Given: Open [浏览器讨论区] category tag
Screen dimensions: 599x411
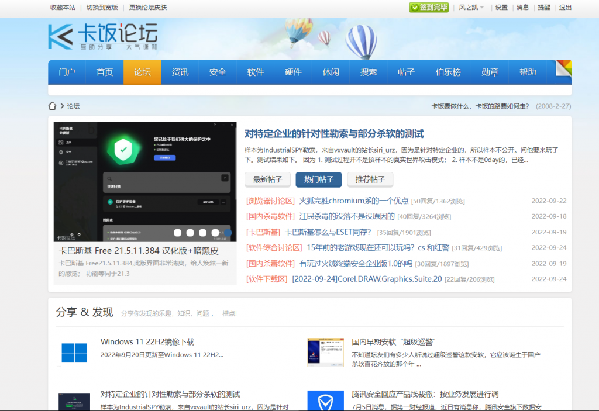Looking at the screenshot, I should pyautogui.click(x=270, y=201).
